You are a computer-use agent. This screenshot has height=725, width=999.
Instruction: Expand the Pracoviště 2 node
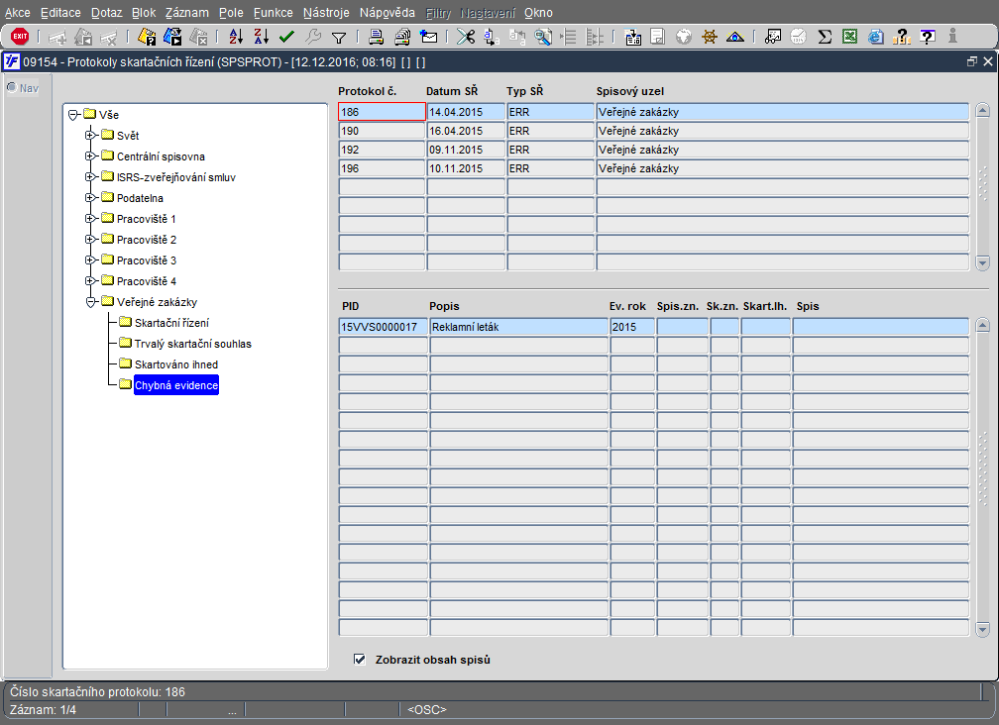click(x=90, y=240)
